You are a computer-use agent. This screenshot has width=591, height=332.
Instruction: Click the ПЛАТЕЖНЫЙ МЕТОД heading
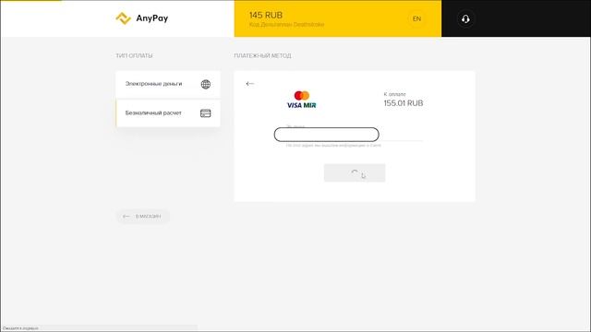[x=262, y=55]
